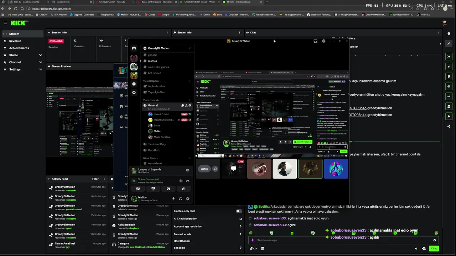Open Kick chat settings gear
Screen dimensions: 456x256
416,249
